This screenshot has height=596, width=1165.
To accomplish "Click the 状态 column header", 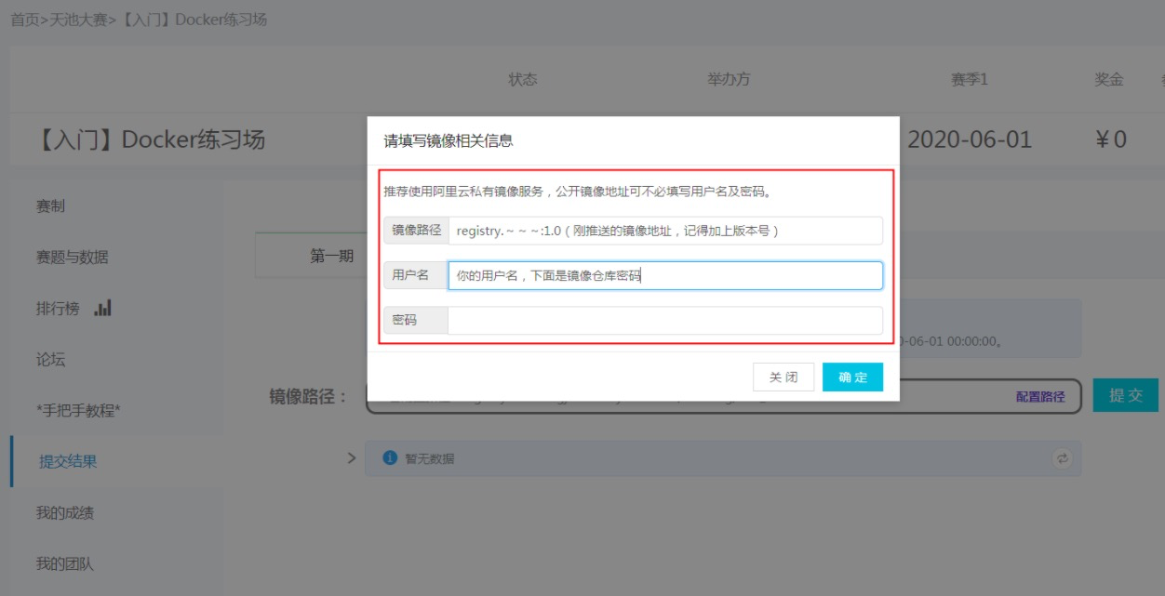I will point(523,79).
